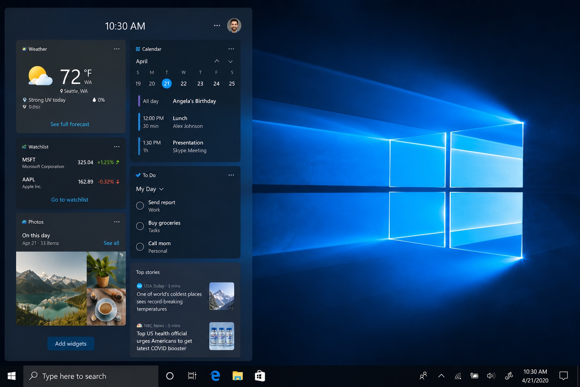The width and height of the screenshot is (580, 387).
Task: Expand the My Day list dropdown
Action: pyautogui.click(x=150, y=189)
